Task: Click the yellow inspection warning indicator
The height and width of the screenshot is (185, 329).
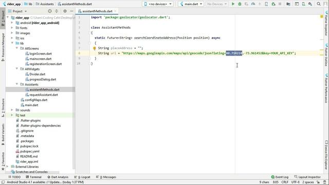Action: point(321,16)
